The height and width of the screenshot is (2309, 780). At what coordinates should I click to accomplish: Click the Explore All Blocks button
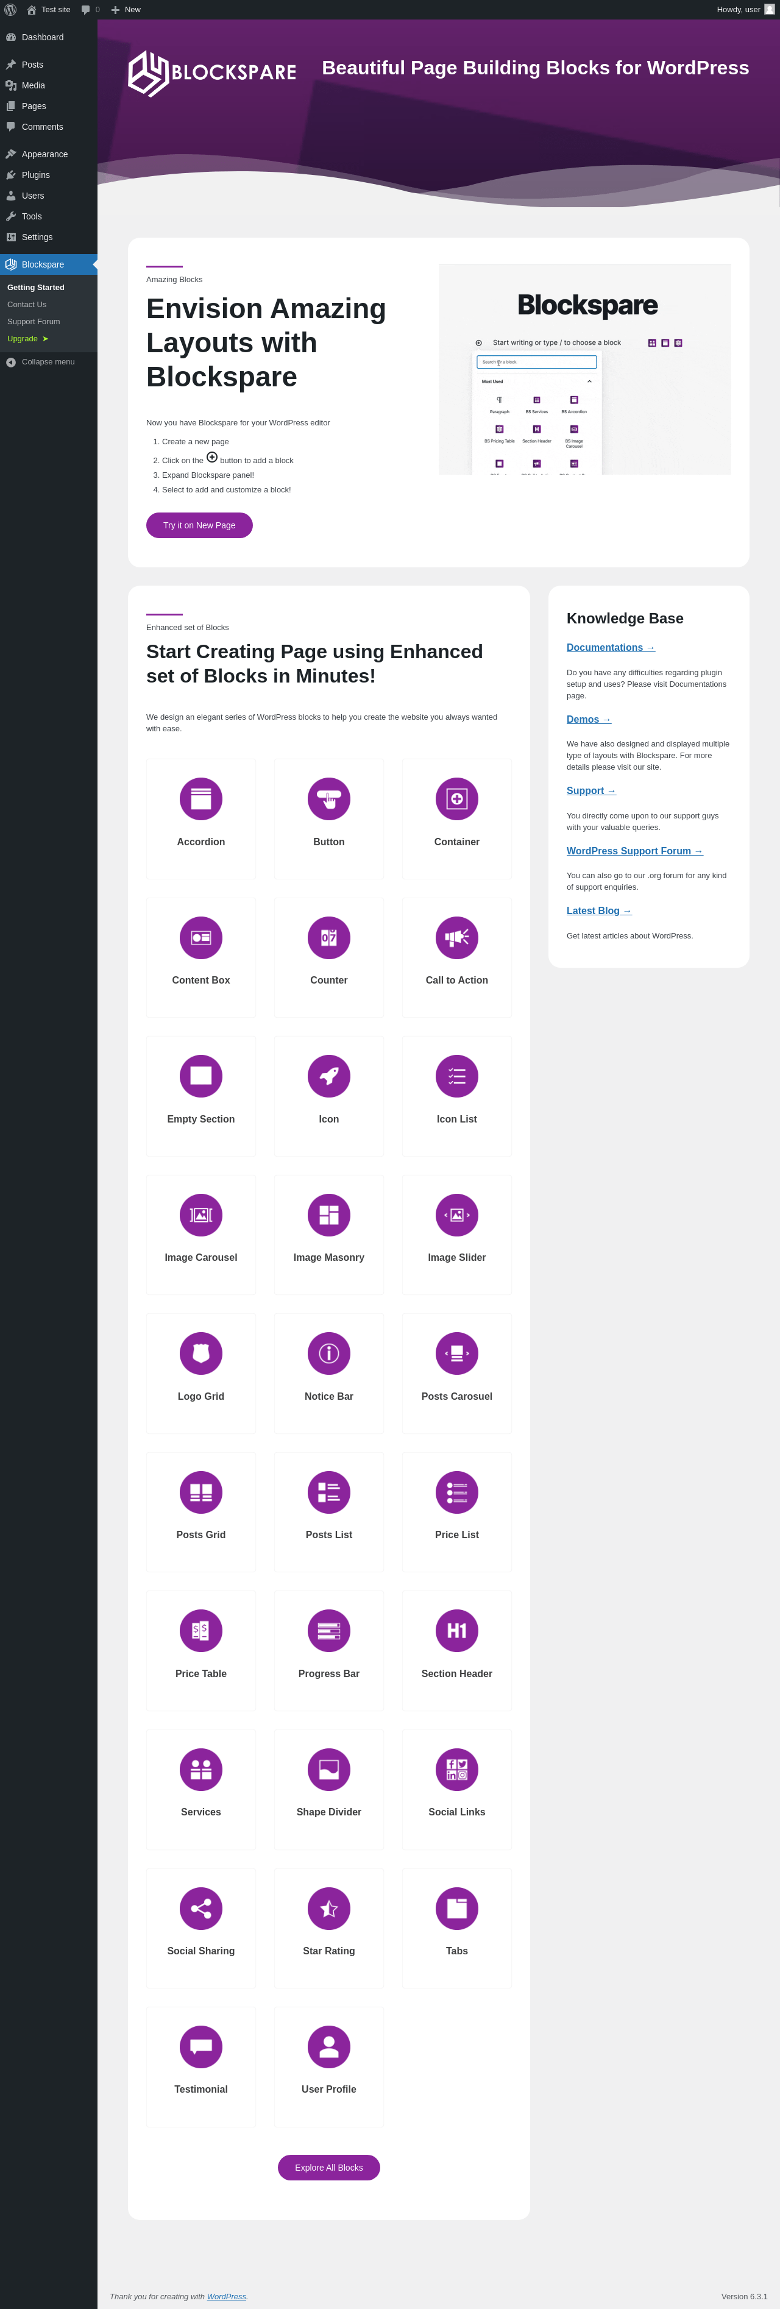click(x=329, y=2168)
